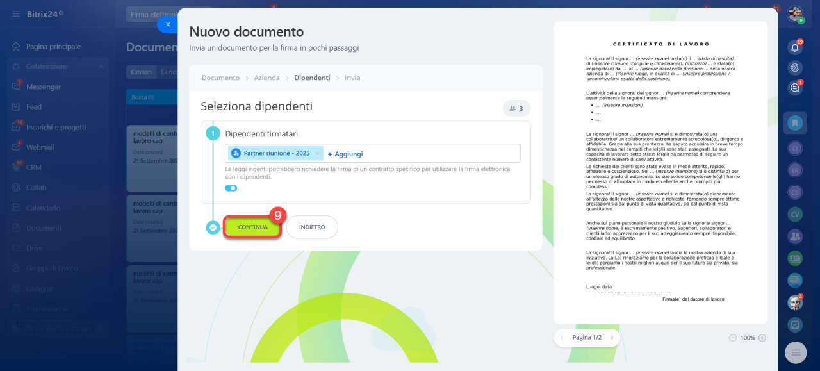Zoom in the document preview
Viewport: 820px width, 371px height.
pyautogui.click(x=762, y=338)
